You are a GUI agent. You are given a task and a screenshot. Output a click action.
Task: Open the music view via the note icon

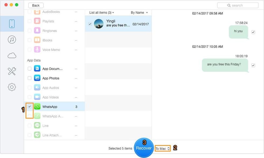12,39
